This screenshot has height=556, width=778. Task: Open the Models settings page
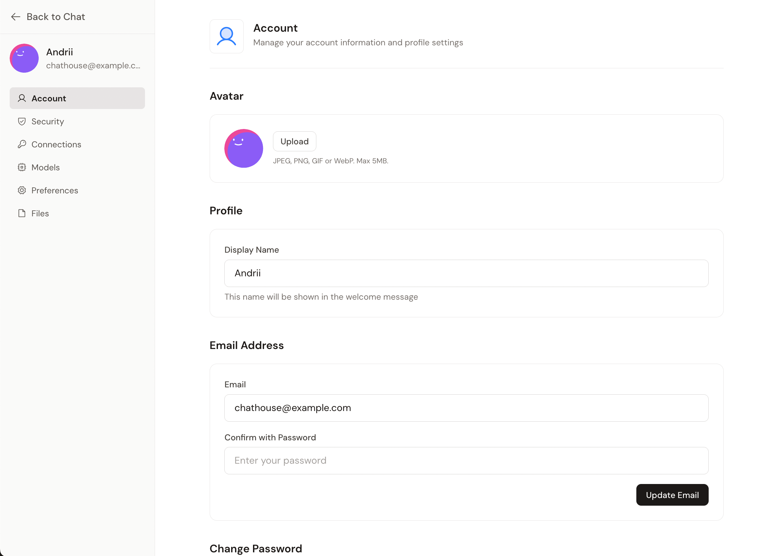pos(46,167)
